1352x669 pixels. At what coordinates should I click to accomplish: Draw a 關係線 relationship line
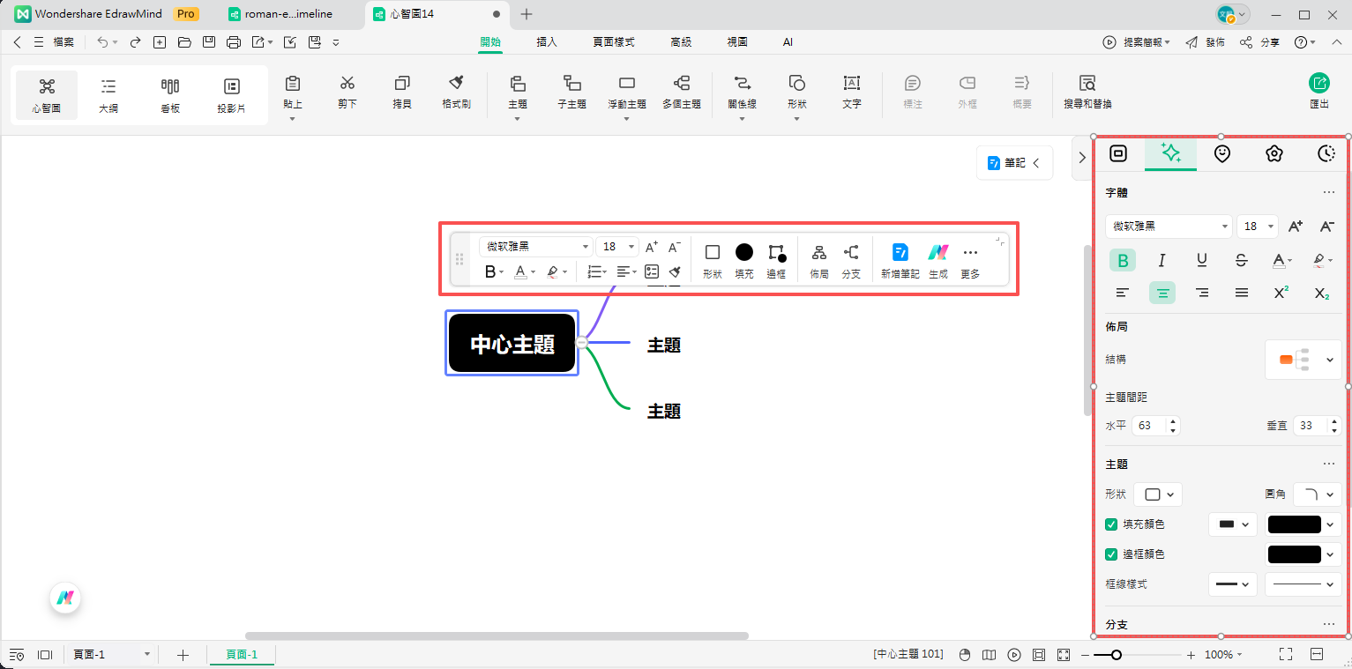742,94
